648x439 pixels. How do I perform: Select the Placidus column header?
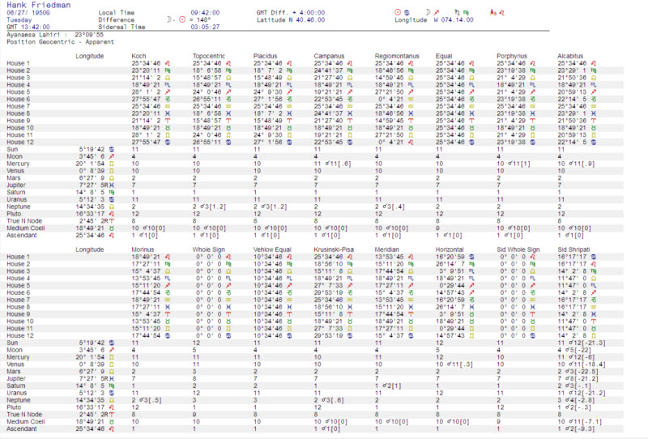(266, 56)
